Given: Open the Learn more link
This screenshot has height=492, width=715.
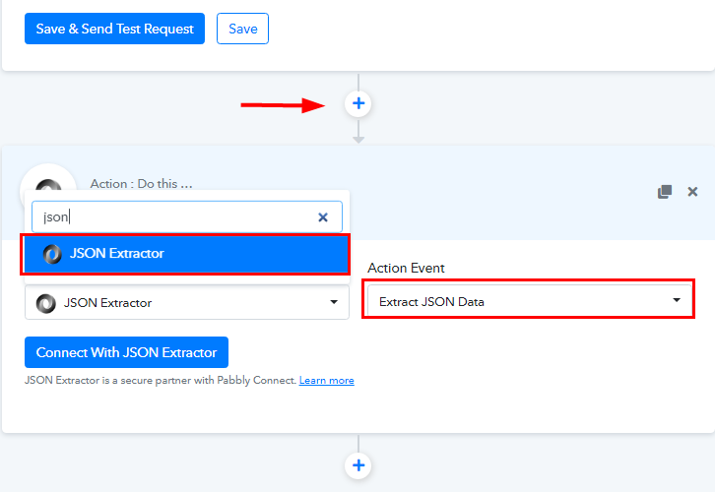Looking at the screenshot, I should coord(327,381).
